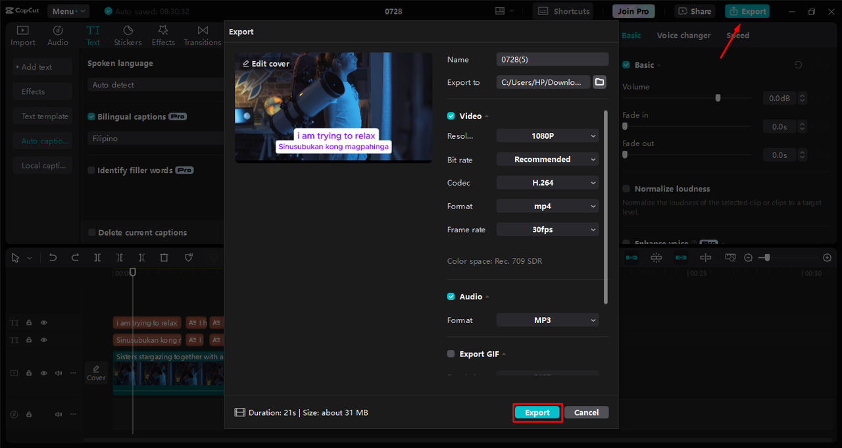Viewport: 842px width, 448px height.
Task: Click the Volume slider handle
Action: coord(718,98)
